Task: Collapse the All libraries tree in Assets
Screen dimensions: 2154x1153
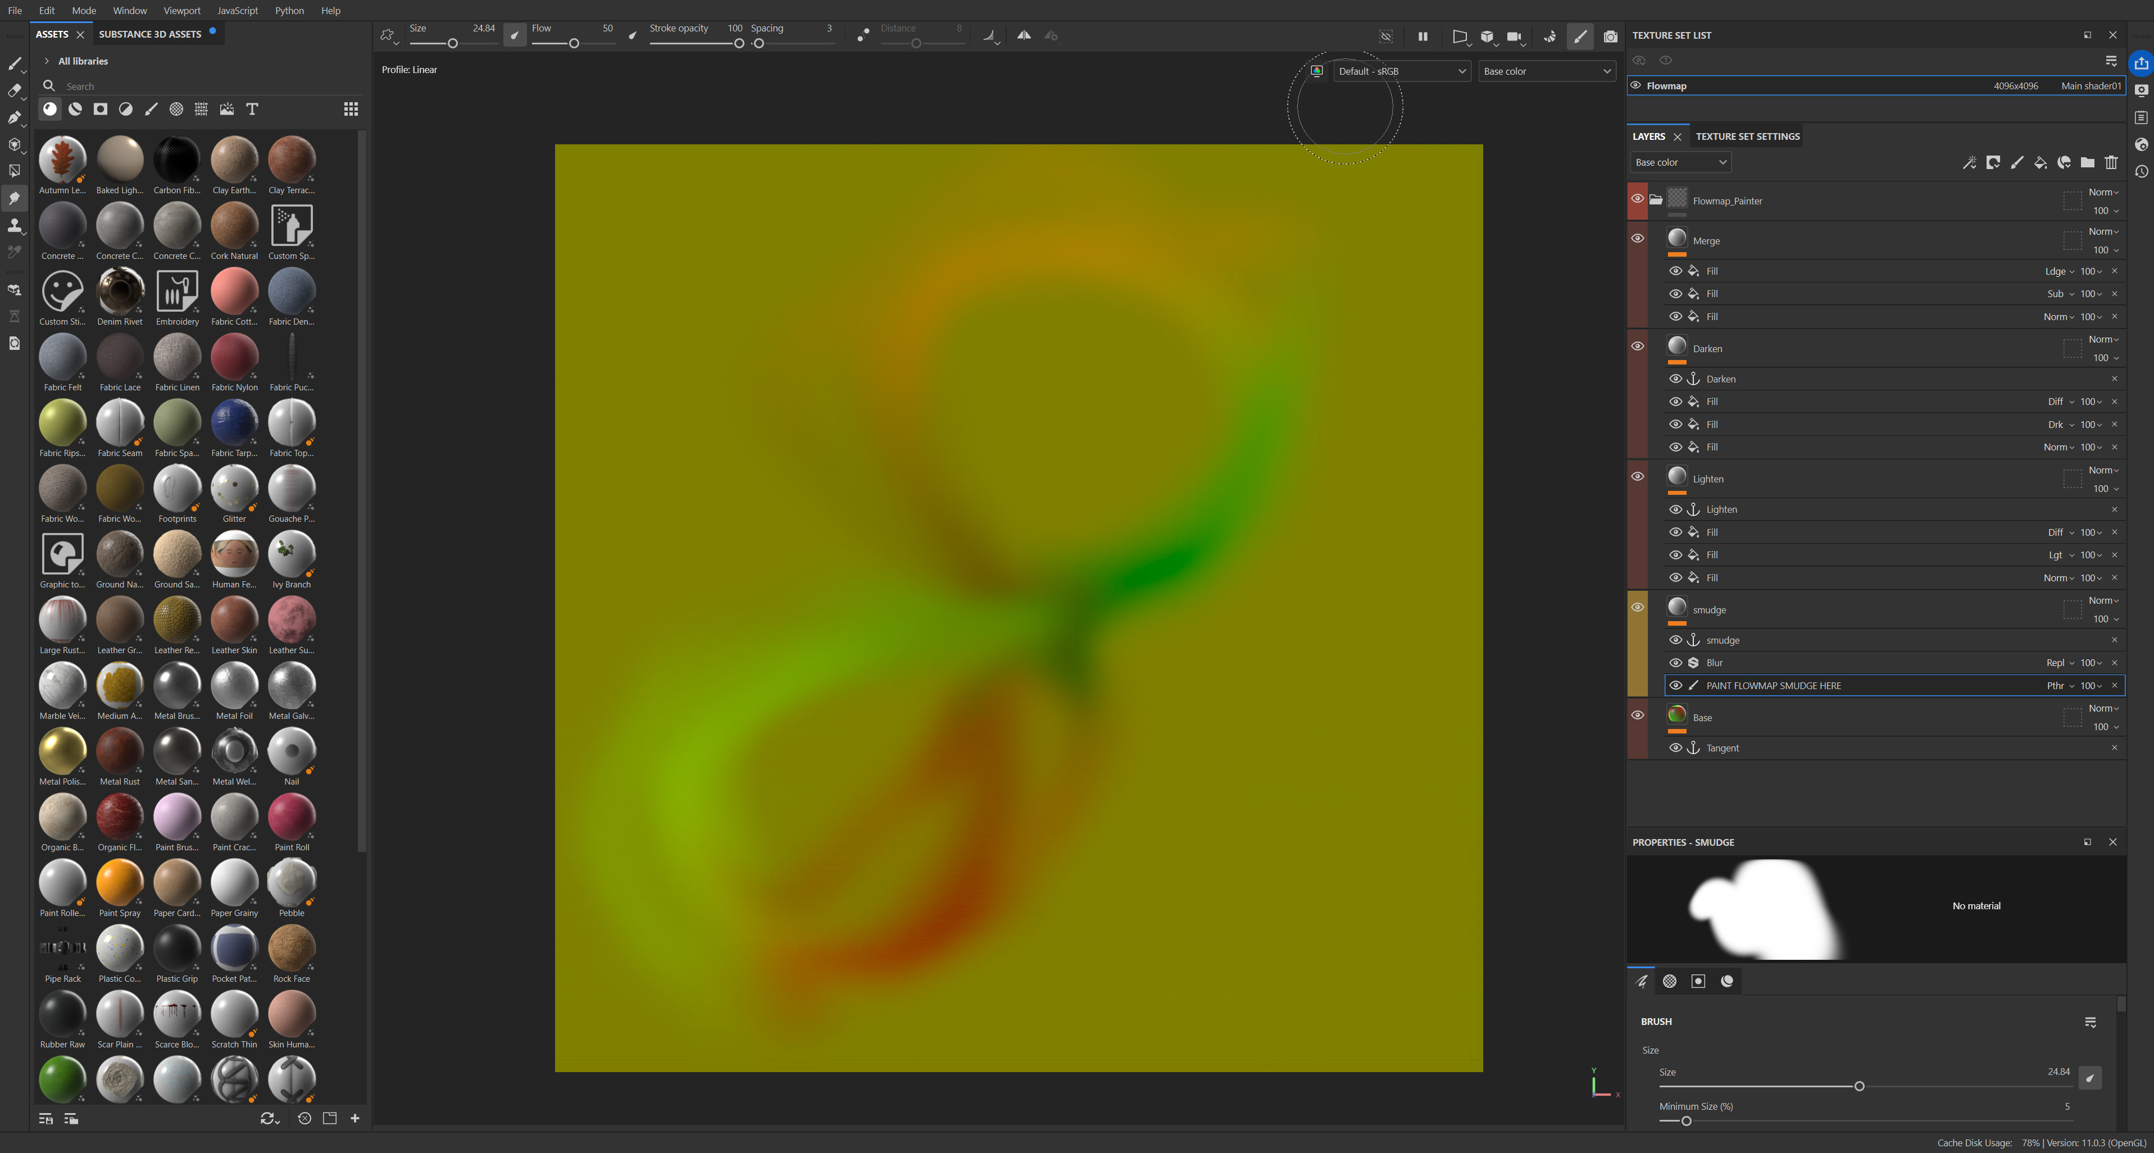Action: coord(46,61)
